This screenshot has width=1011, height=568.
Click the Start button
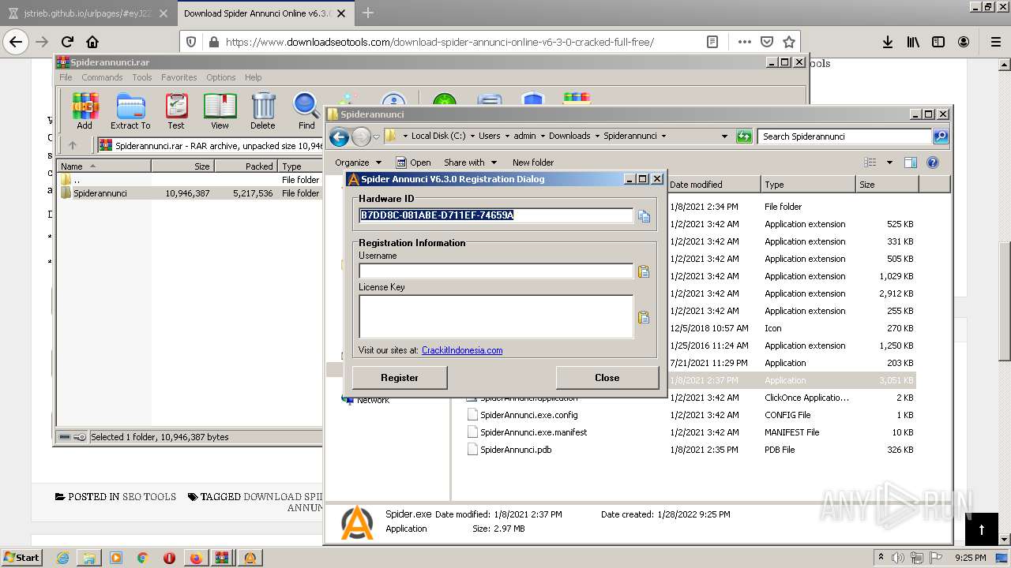22,558
